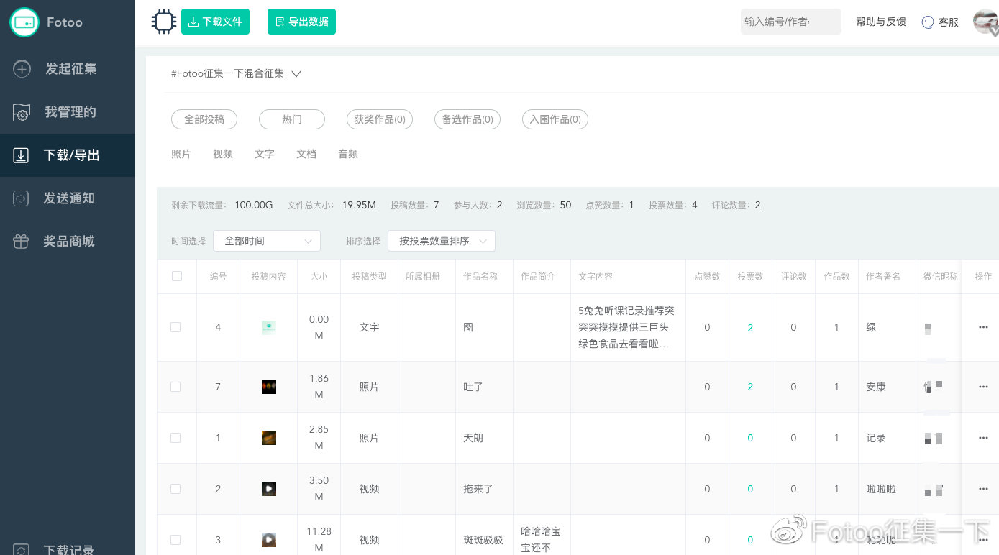Select the 奖品商城 gift icon
The image size is (999, 555).
pyautogui.click(x=22, y=242)
